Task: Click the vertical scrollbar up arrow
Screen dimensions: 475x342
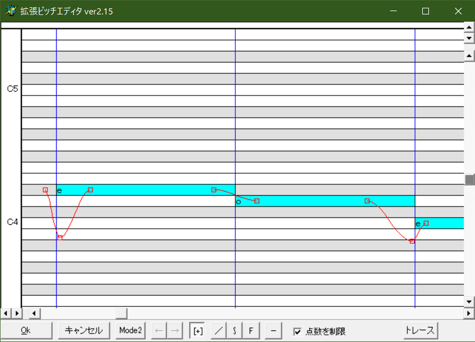Action: (469, 56)
